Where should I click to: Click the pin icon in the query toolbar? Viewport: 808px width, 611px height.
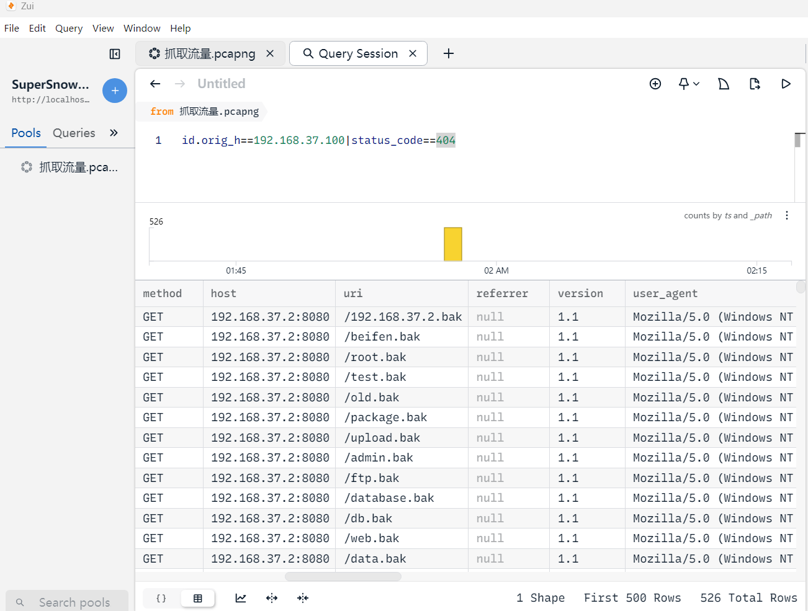(684, 84)
